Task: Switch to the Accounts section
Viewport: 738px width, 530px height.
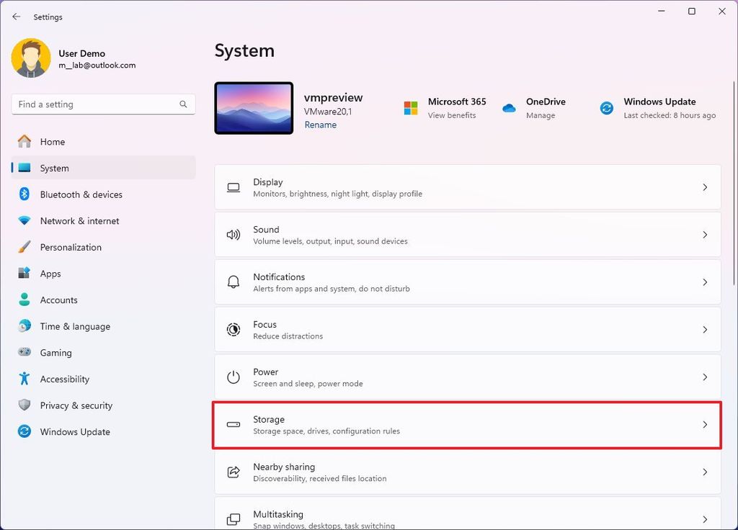Action: click(58, 300)
